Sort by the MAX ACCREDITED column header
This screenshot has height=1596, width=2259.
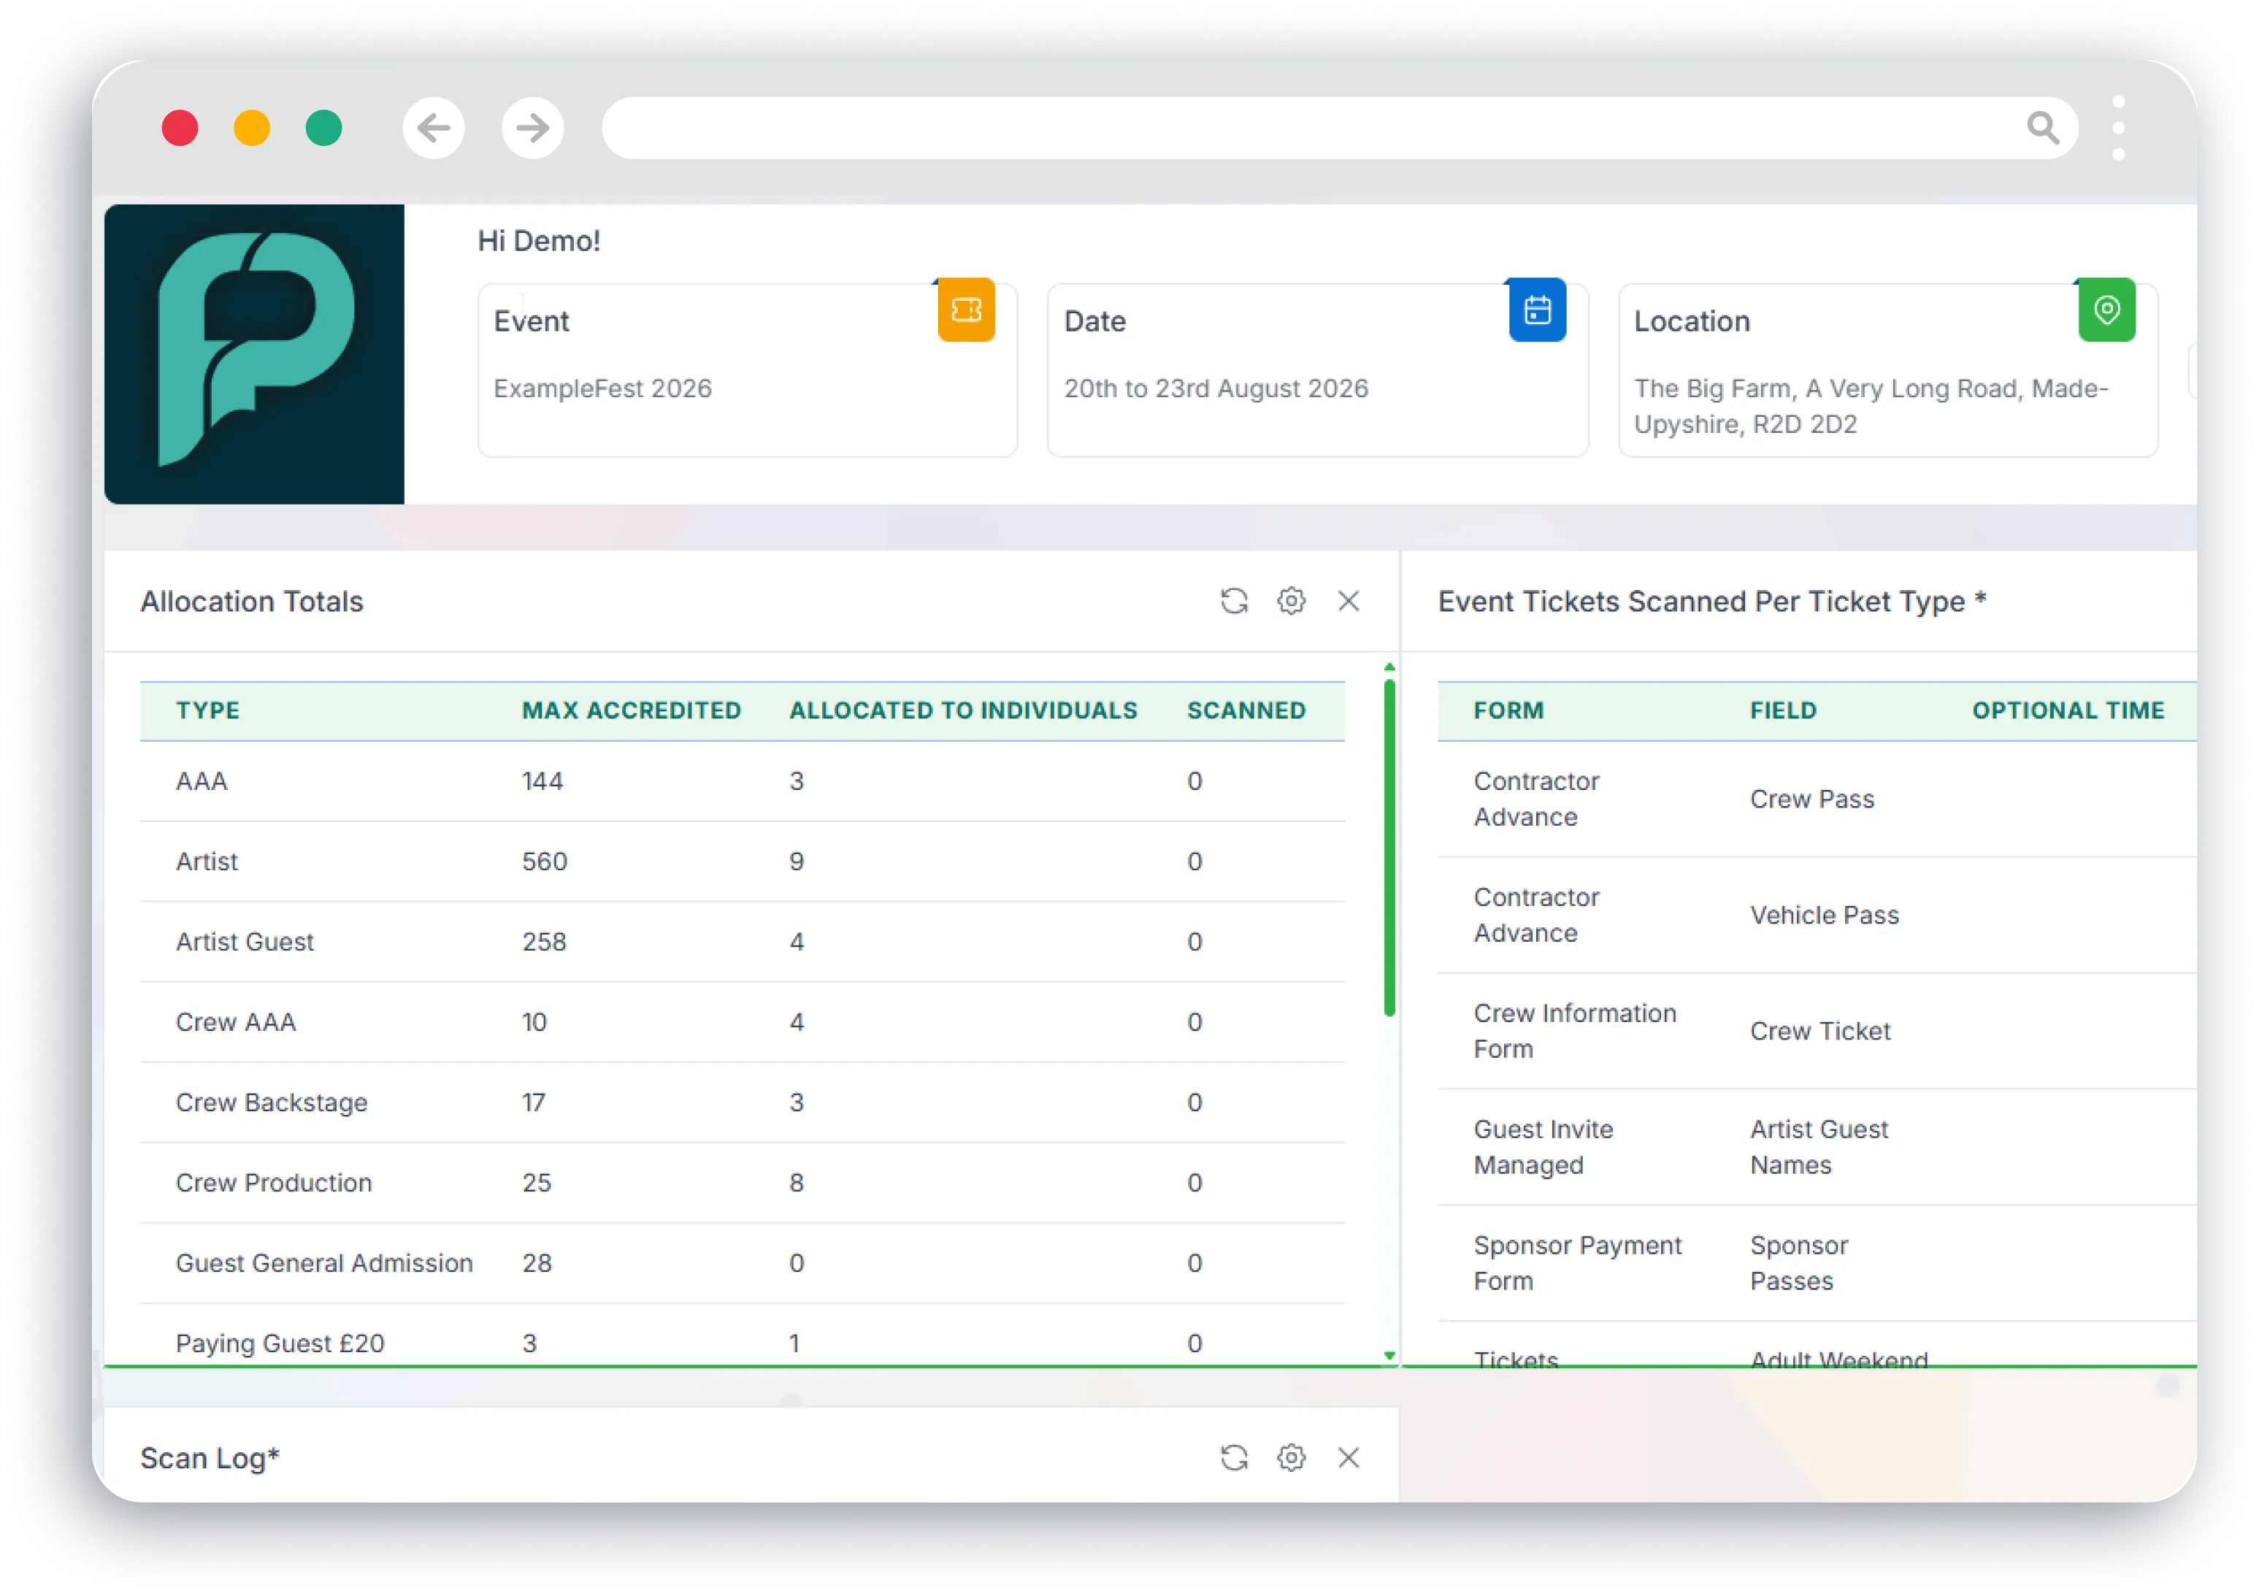[x=631, y=710]
